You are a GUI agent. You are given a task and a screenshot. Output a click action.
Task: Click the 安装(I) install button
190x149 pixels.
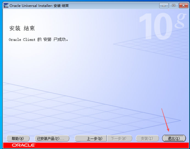[147, 138]
